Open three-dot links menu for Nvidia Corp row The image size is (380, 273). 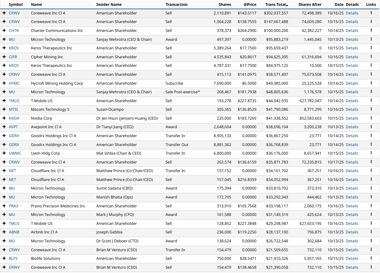click(371, 118)
